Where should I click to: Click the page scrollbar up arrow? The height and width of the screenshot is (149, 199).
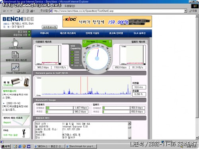197,16
